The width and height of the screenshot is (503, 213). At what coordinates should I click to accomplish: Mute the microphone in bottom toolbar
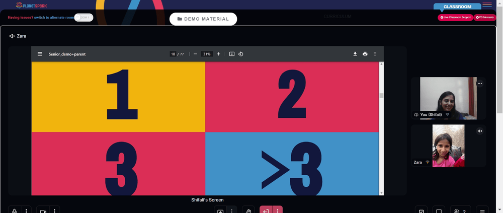(x=15, y=210)
